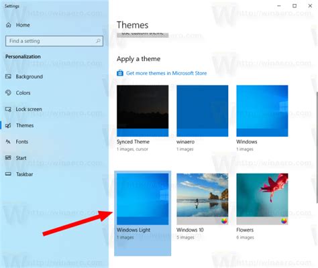Apply the winaero theme
This screenshot has height=268, width=318.
pyautogui.click(x=203, y=111)
